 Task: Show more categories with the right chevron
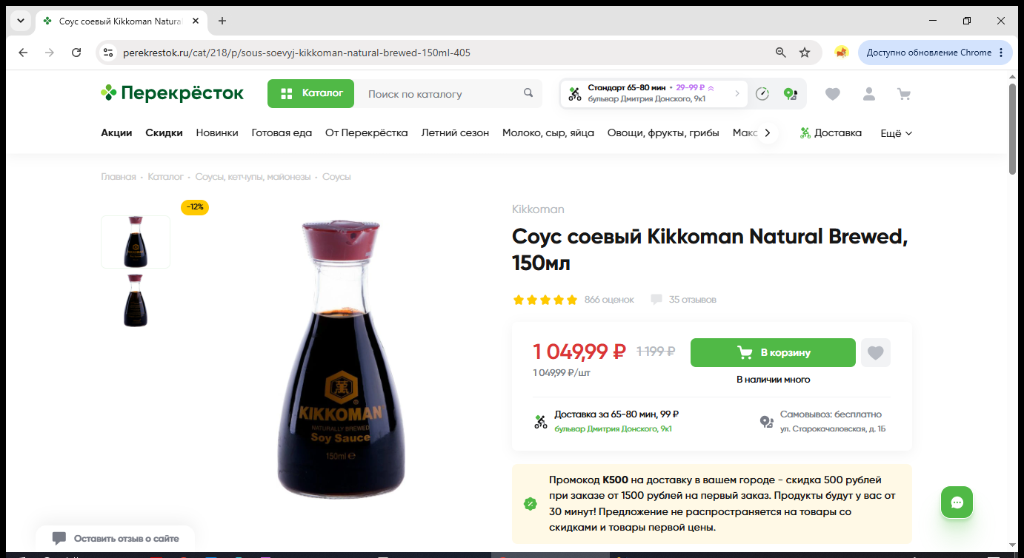coord(768,133)
